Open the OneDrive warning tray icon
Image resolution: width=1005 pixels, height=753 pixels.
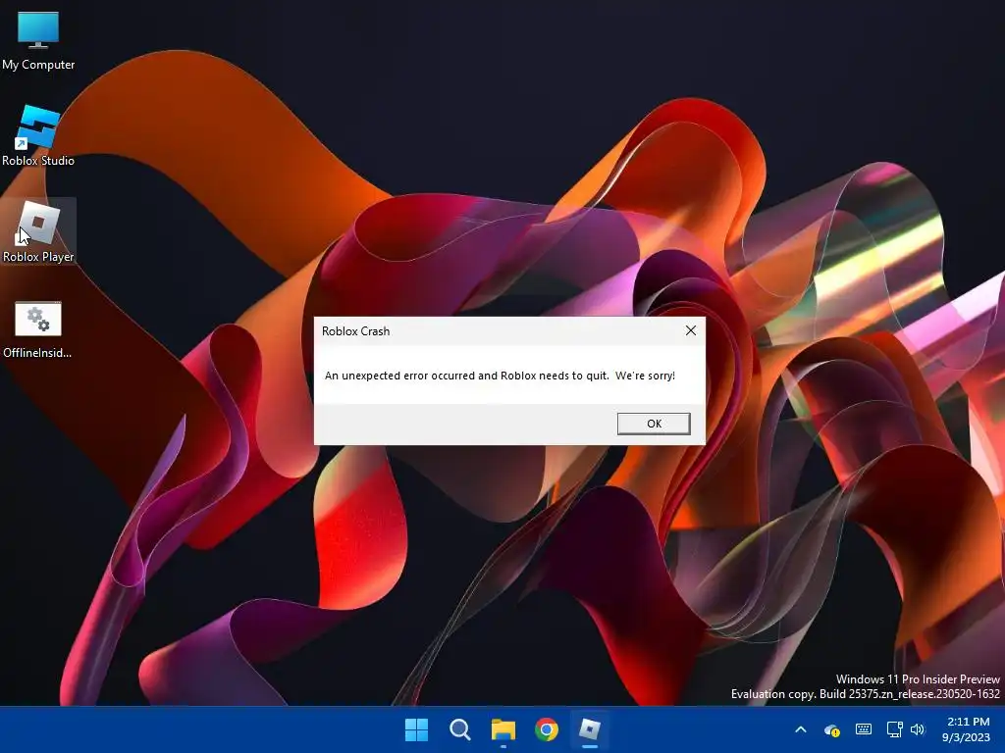pos(832,729)
